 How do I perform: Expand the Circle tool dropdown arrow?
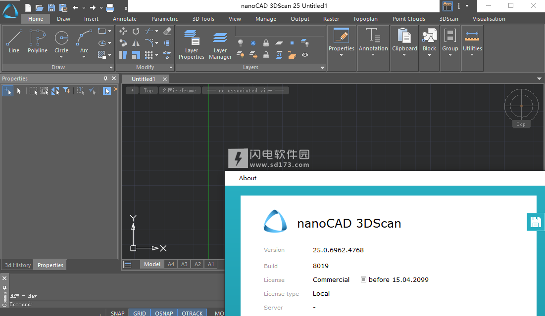(61, 57)
